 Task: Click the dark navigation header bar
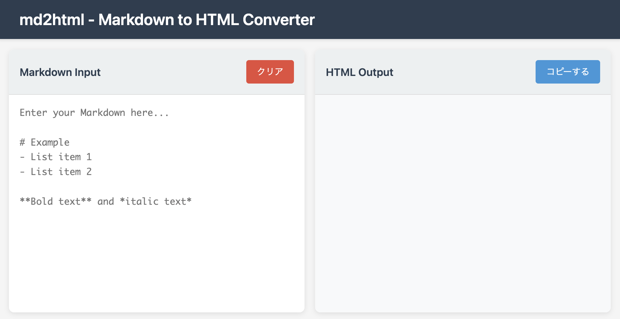pyautogui.click(x=463, y=20)
